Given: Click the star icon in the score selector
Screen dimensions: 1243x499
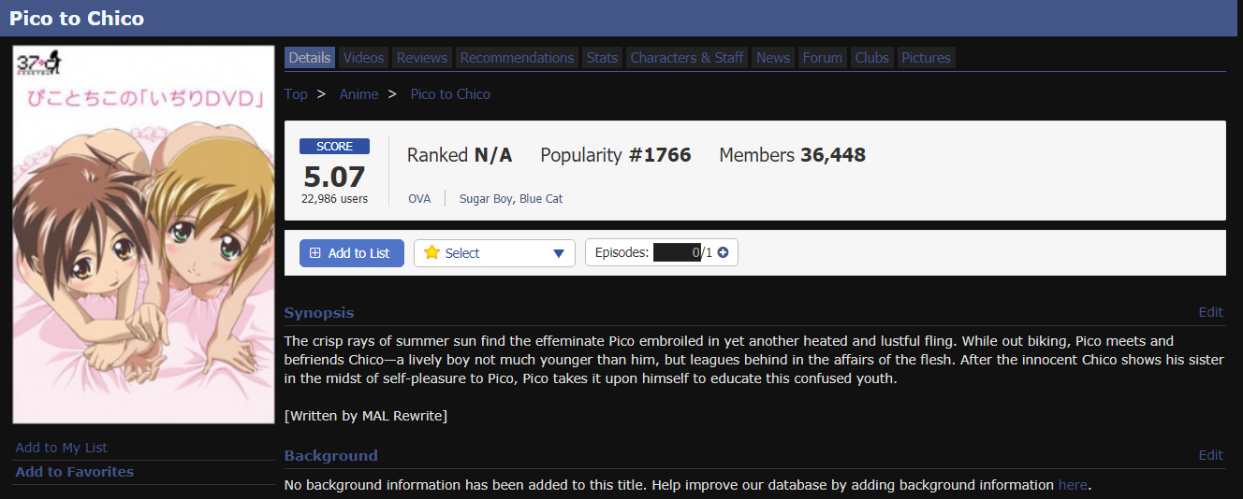Looking at the screenshot, I should point(431,252).
